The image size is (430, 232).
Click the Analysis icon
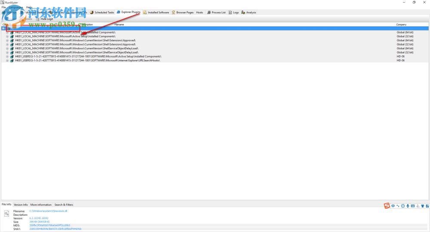(x=243, y=12)
